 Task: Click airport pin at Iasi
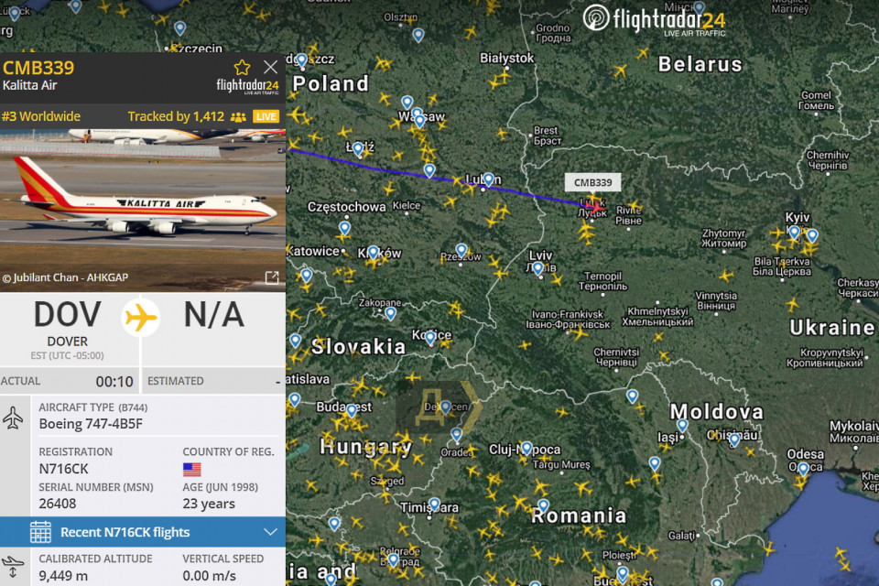[682, 426]
